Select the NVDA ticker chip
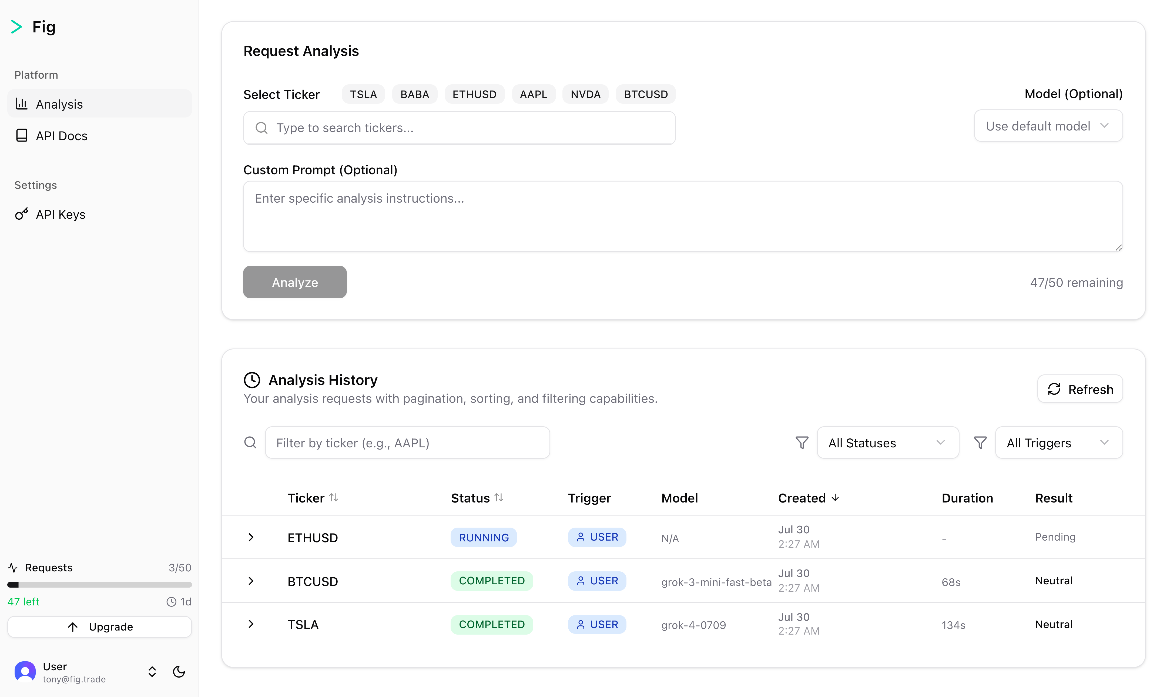Image resolution: width=1167 pixels, height=697 pixels. pyautogui.click(x=586, y=94)
